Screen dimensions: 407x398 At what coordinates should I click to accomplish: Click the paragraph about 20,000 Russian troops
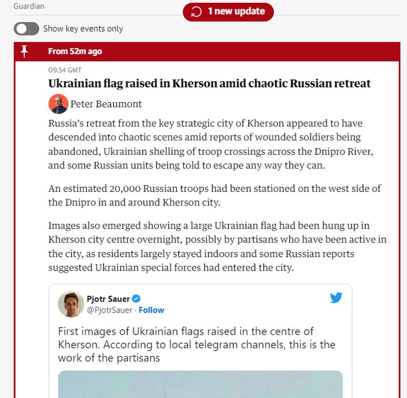click(x=214, y=196)
